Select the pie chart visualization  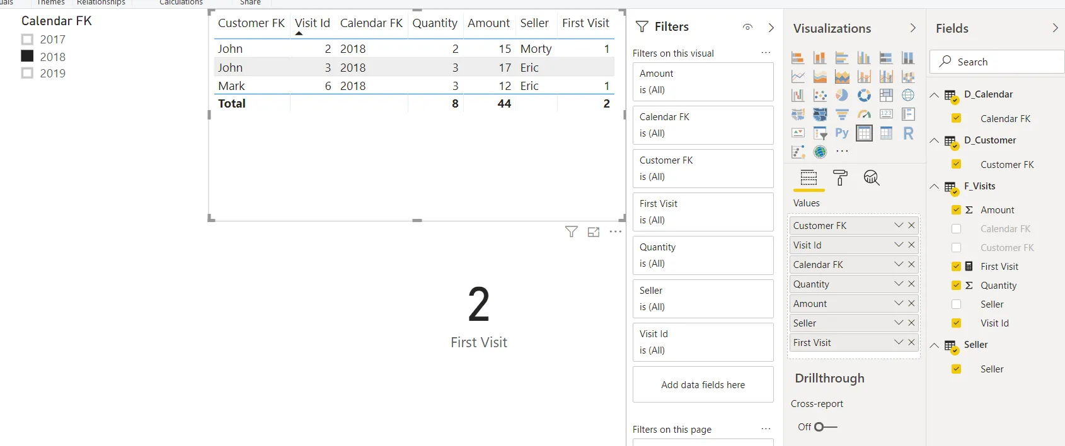842,95
